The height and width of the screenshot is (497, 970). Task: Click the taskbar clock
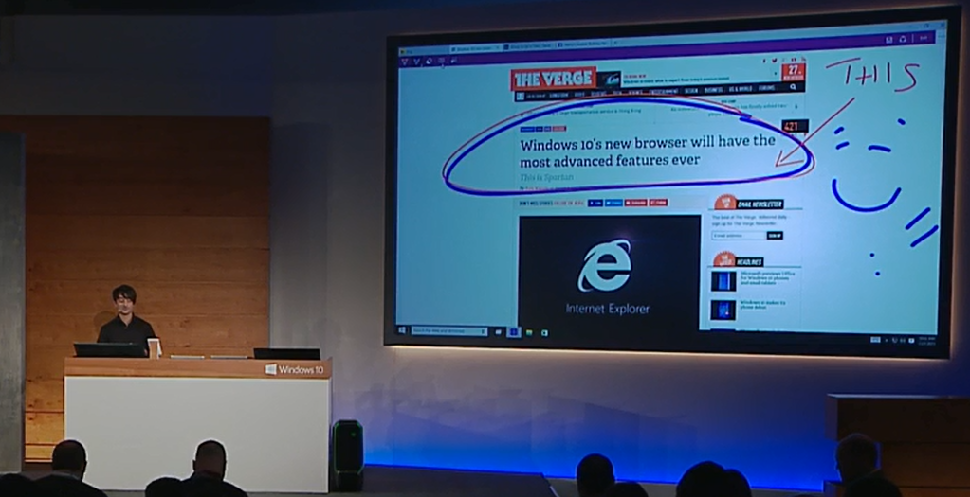point(926,342)
